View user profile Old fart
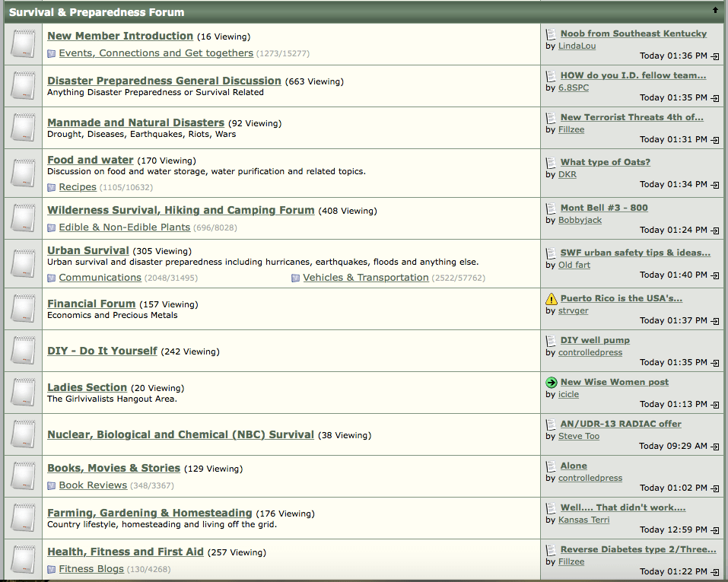The height and width of the screenshot is (582, 728). click(x=574, y=265)
